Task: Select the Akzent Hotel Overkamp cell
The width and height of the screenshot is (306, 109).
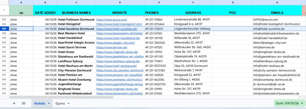Action: pos(76,80)
